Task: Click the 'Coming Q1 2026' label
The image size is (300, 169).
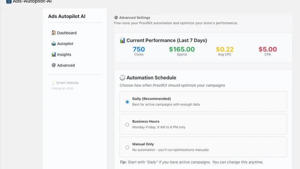Action: point(62,88)
